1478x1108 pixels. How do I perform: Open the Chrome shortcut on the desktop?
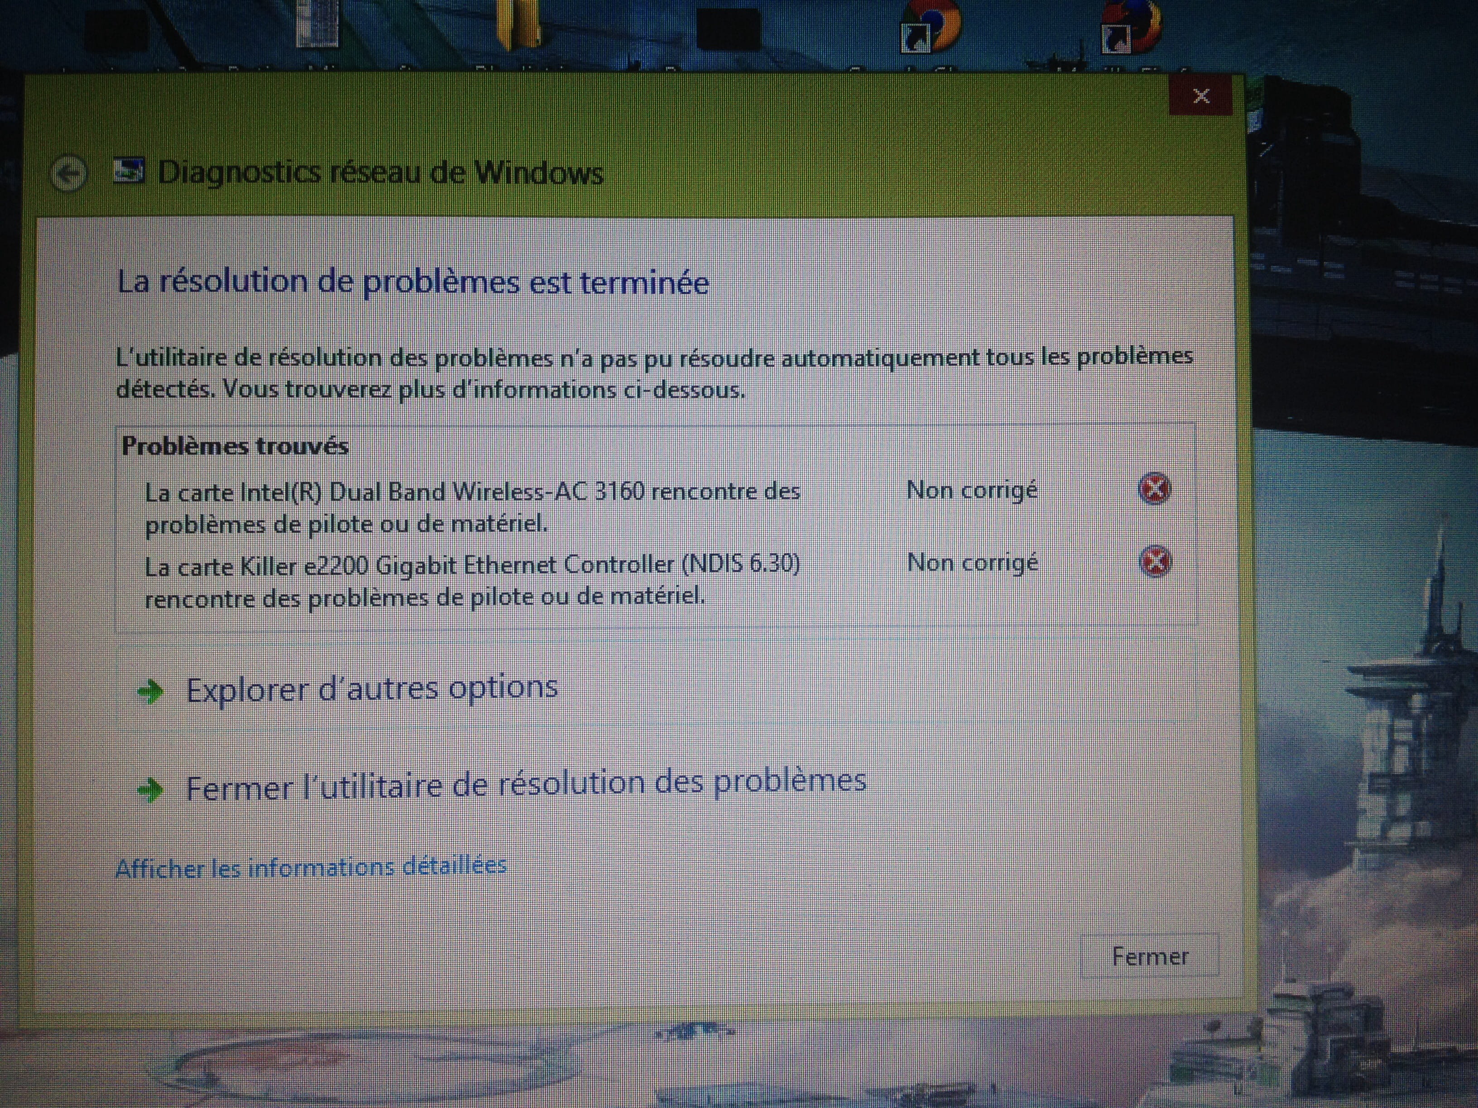(x=931, y=27)
